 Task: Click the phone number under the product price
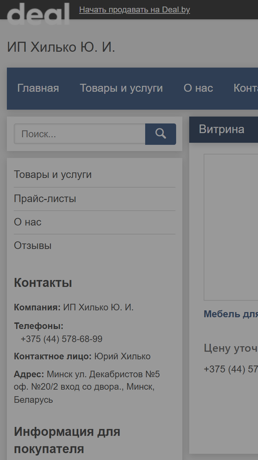[231, 369]
